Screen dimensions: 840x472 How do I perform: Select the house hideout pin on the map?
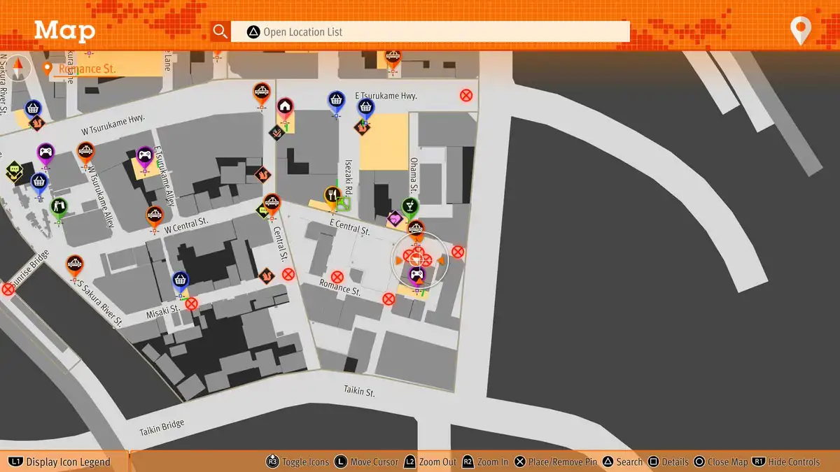tap(284, 106)
